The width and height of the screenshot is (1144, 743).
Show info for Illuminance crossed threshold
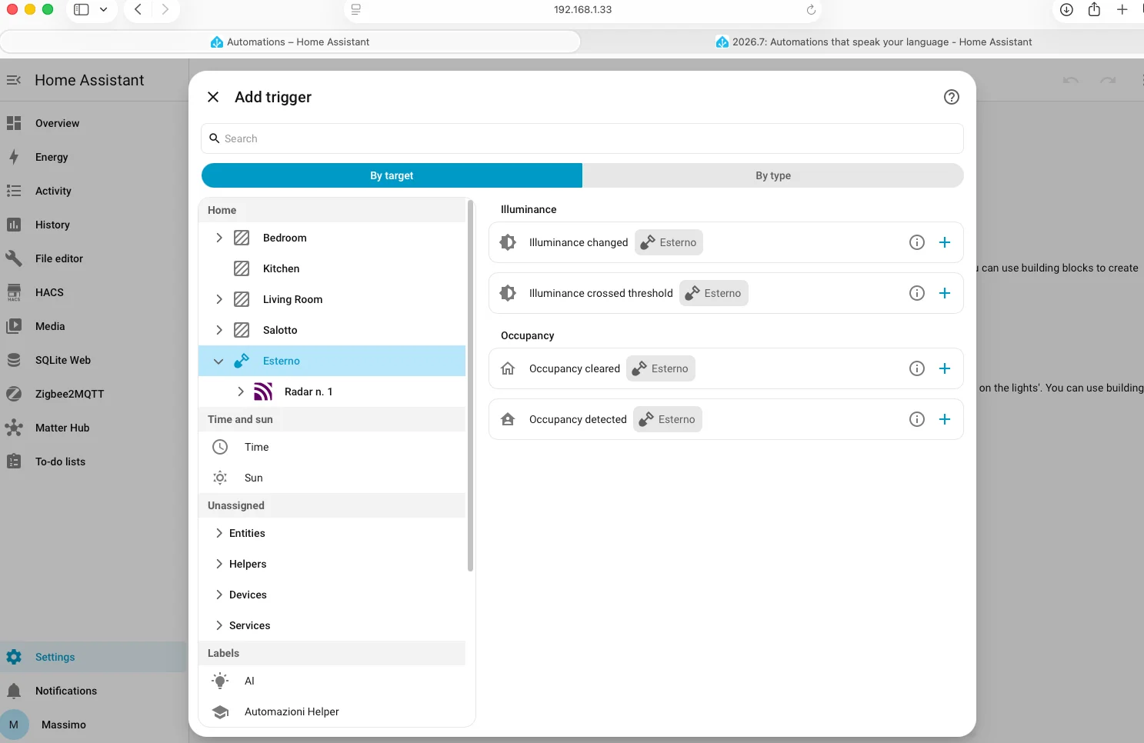pyautogui.click(x=916, y=293)
